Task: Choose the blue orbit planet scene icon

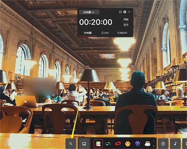Action: (108, 144)
